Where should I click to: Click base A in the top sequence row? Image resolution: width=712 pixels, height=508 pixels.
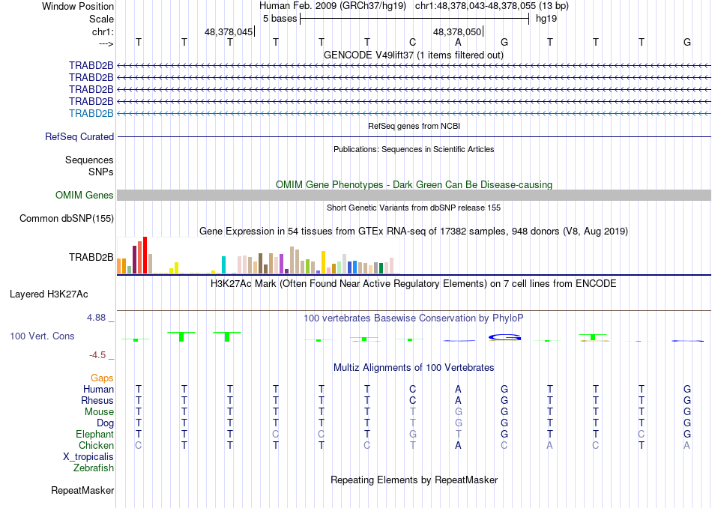[x=458, y=42]
